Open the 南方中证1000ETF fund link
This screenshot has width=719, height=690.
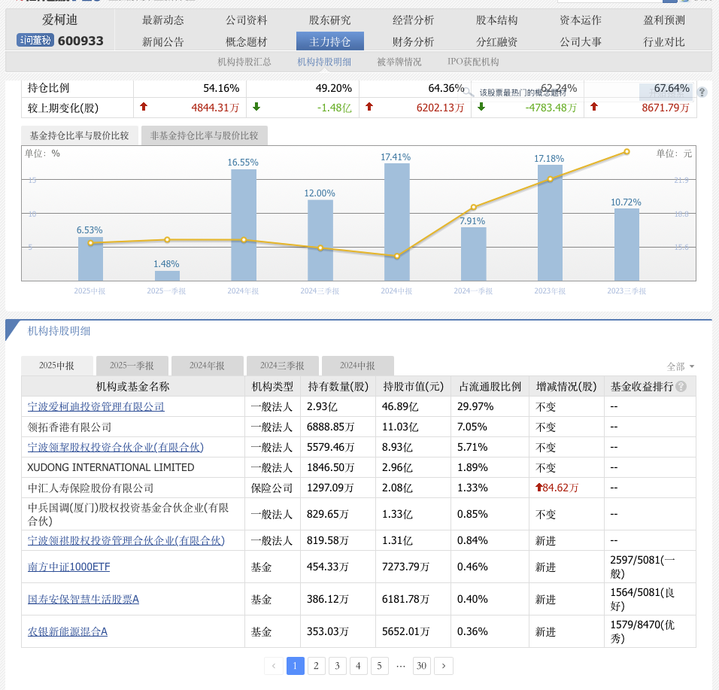(x=68, y=567)
